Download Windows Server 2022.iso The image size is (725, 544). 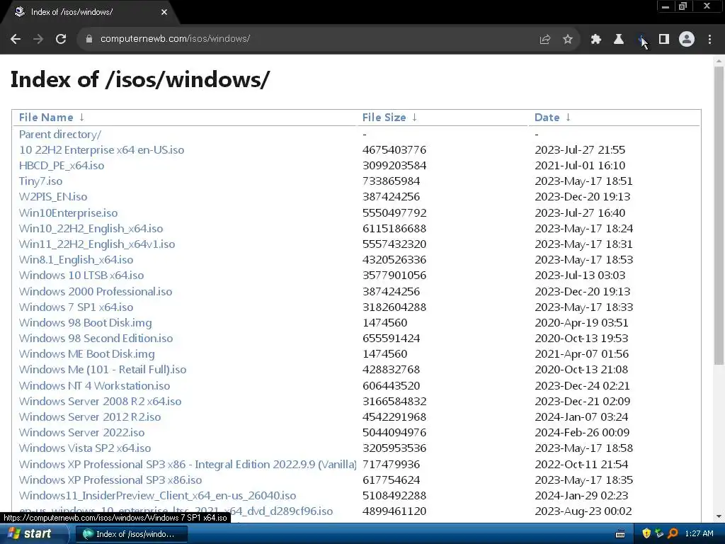click(x=82, y=433)
